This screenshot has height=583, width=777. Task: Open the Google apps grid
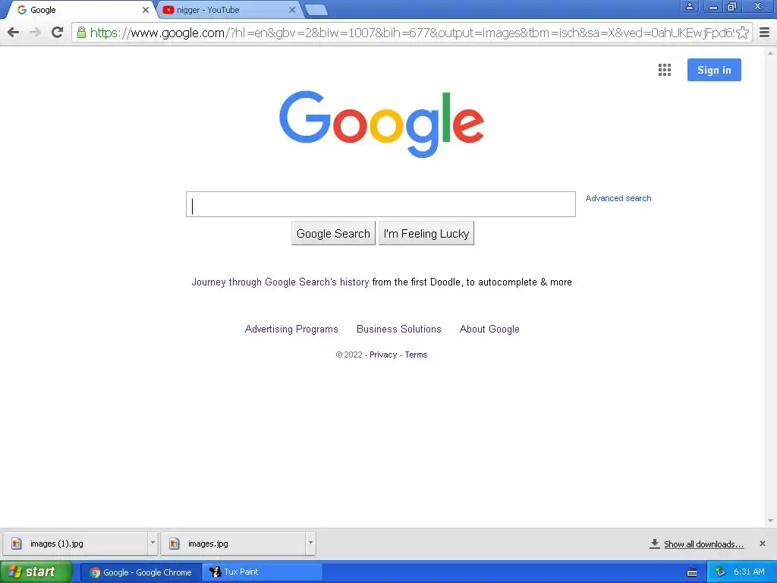pos(665,70)
